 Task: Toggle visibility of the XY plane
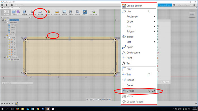coord(9,50)
